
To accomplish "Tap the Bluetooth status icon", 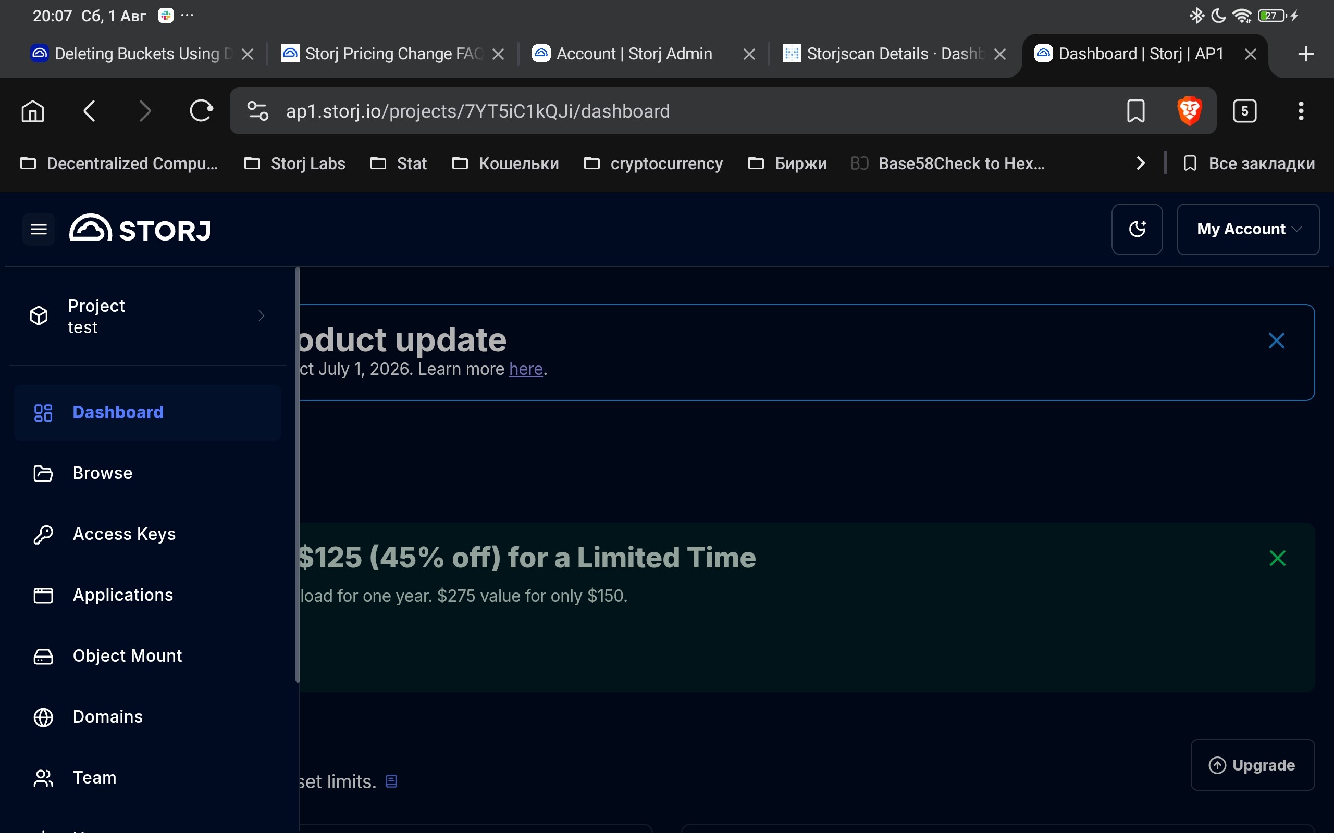I will pyautogui.click(x=1196, y=16).
